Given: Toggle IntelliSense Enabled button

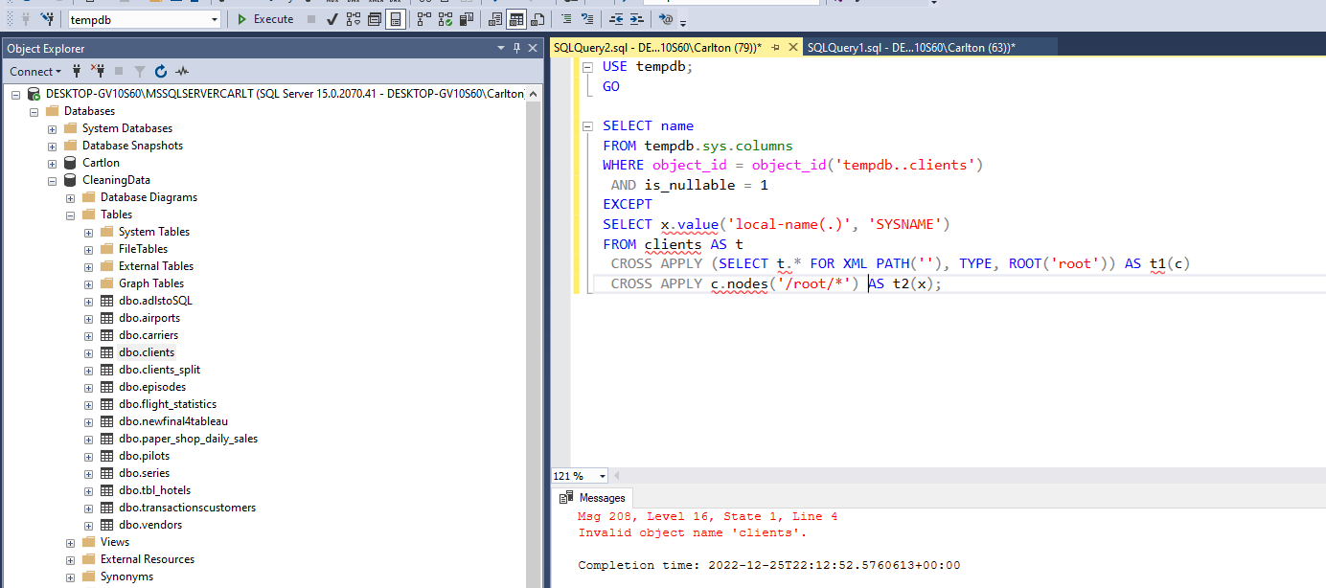Looking at the screenshot, I should click(395, 19).
